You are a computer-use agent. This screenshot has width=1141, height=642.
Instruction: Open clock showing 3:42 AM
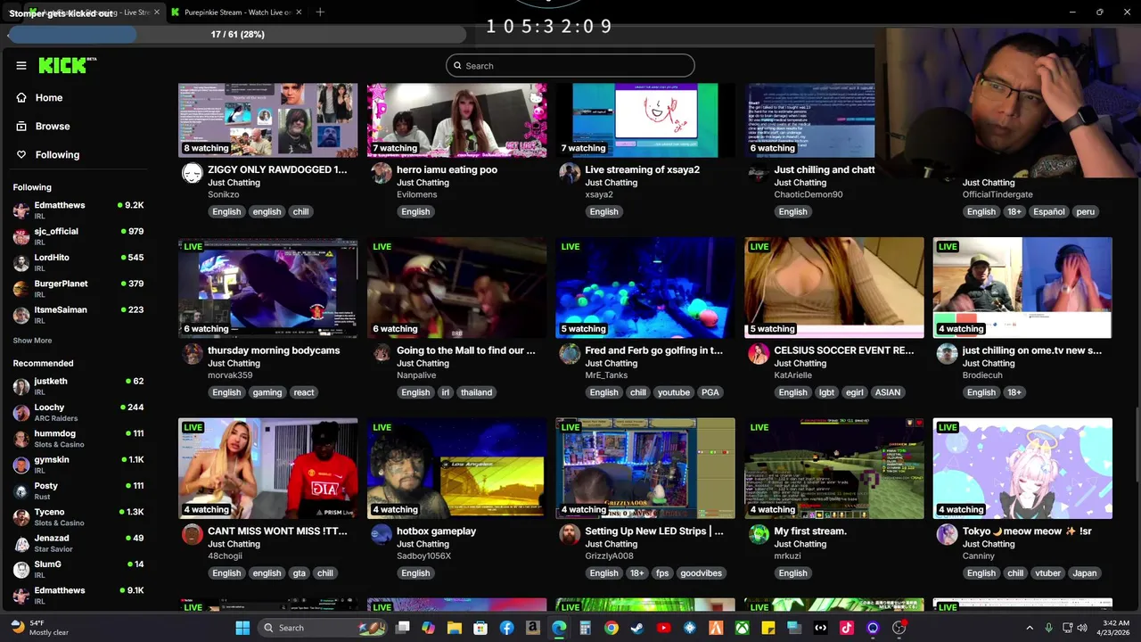point(1114,628)
